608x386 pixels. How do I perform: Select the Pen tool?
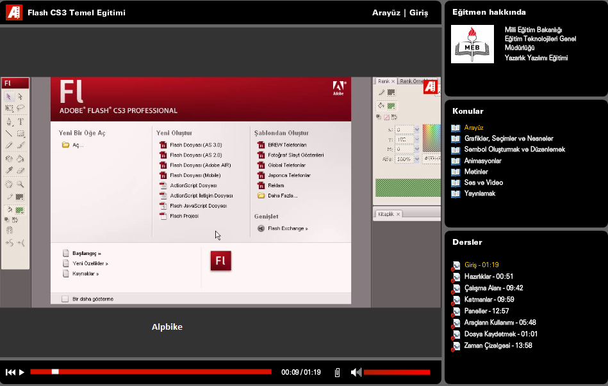tap(9, 121)
